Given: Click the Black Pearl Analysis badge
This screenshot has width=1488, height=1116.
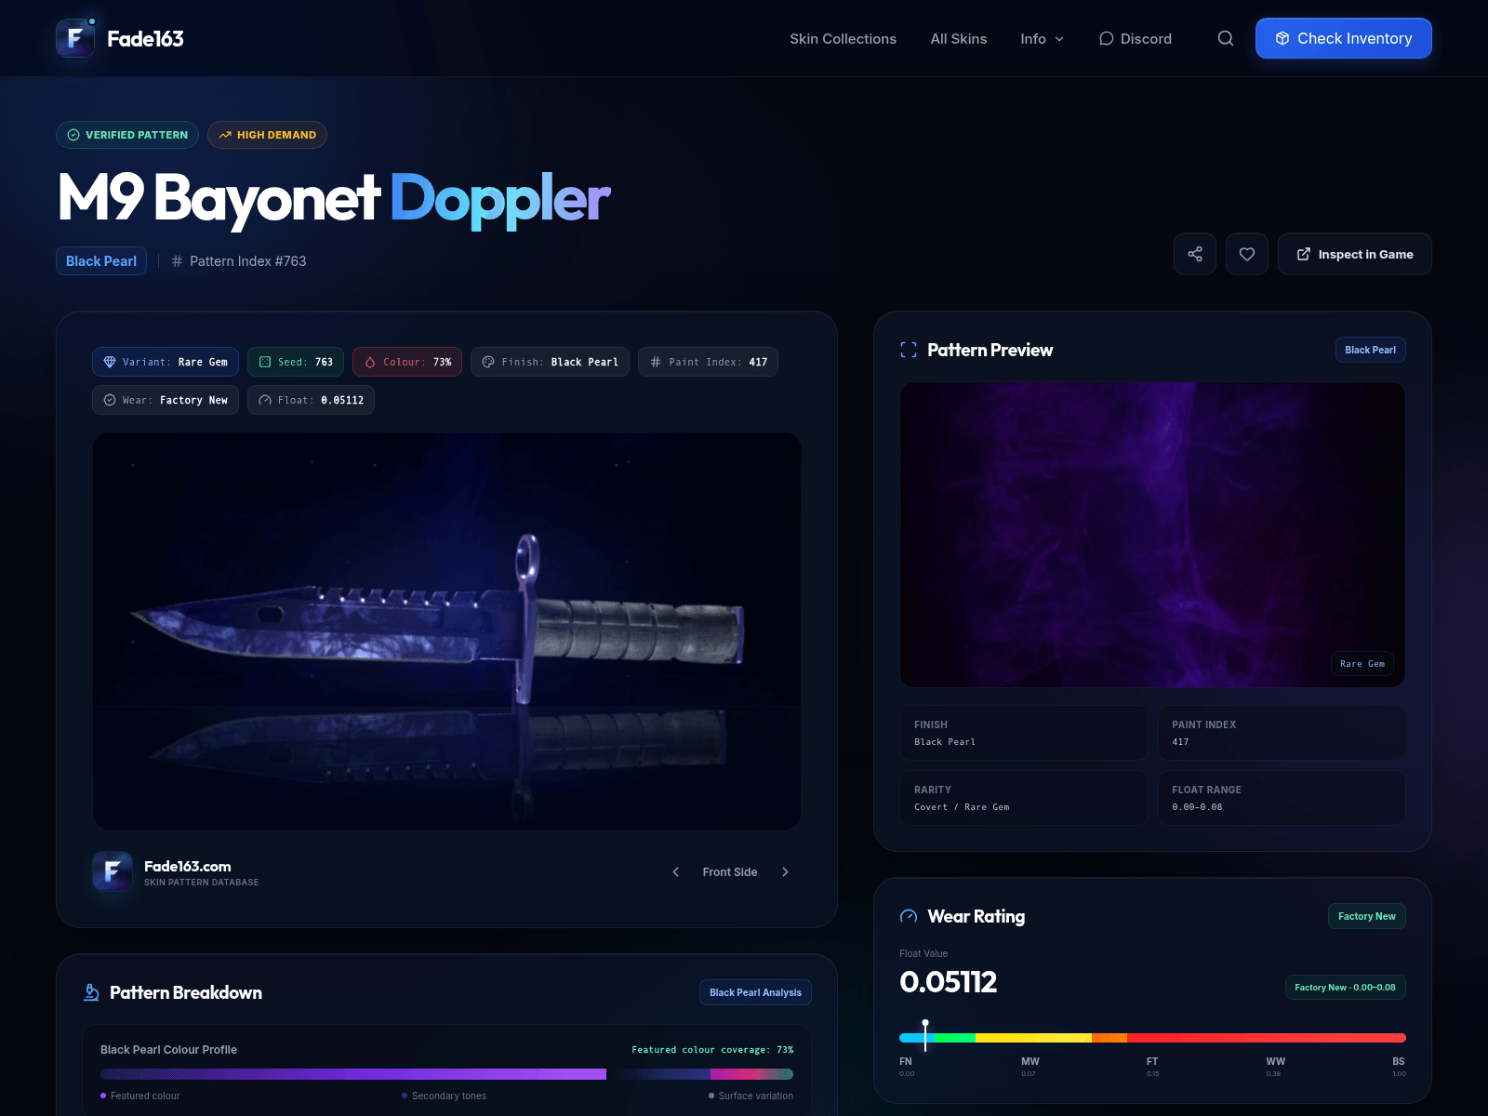Looking at the screenshot, I should (755, 992).
